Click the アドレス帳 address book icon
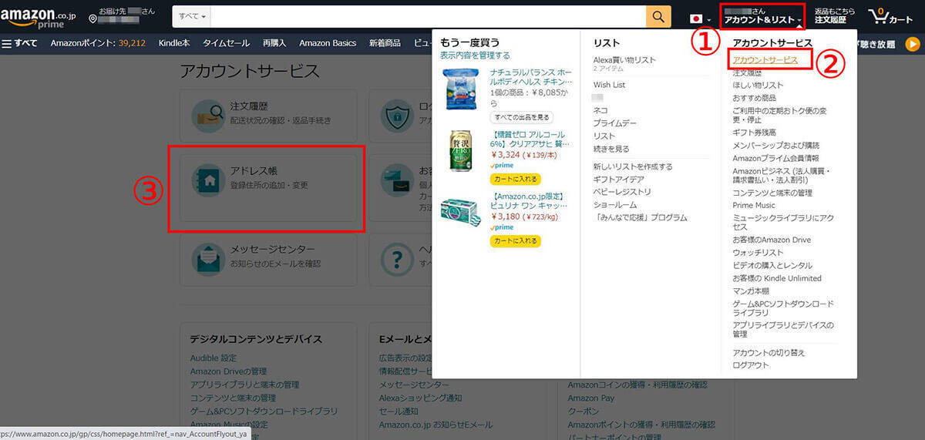This screenshot has width=925, height=440. click(208, 181)
